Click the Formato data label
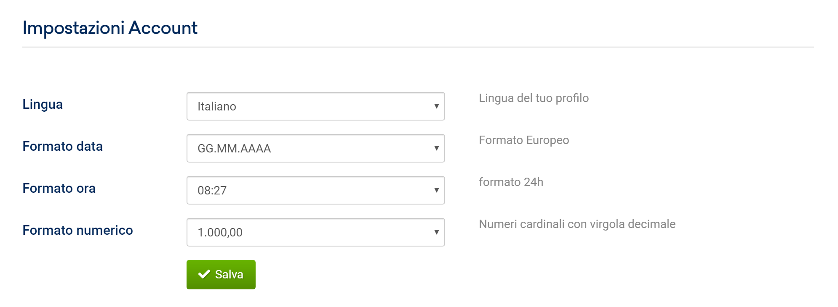Screen dimensions: 838x307 click(x=62, y=146)
